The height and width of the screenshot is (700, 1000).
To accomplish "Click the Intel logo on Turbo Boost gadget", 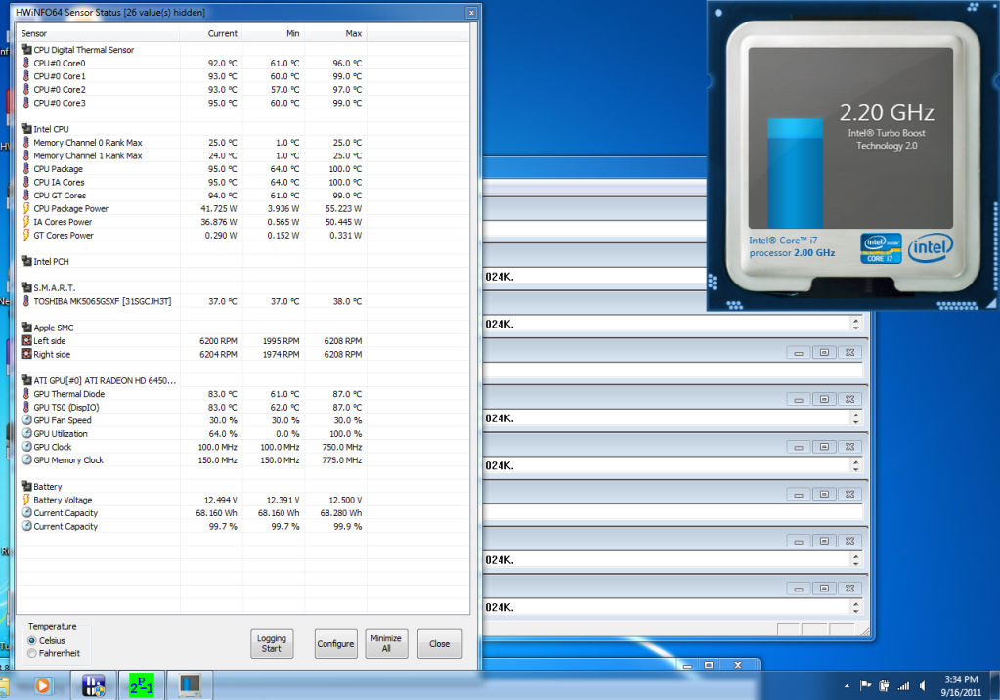I will click(x=931, y=247).
